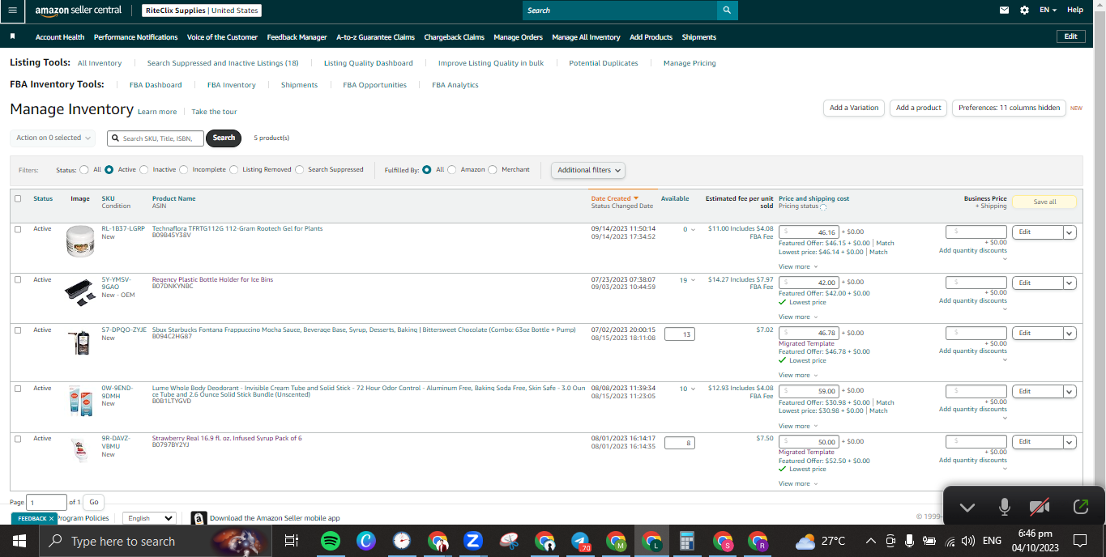This screenshot has height=557, width=1106.
Task: Click the Add a product button
Action: (919, 108)
